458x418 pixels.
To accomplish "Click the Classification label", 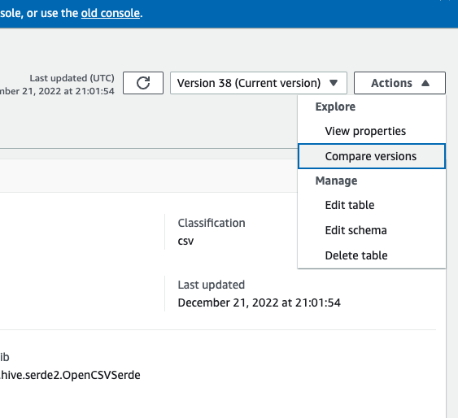I will tap(212, 223).
